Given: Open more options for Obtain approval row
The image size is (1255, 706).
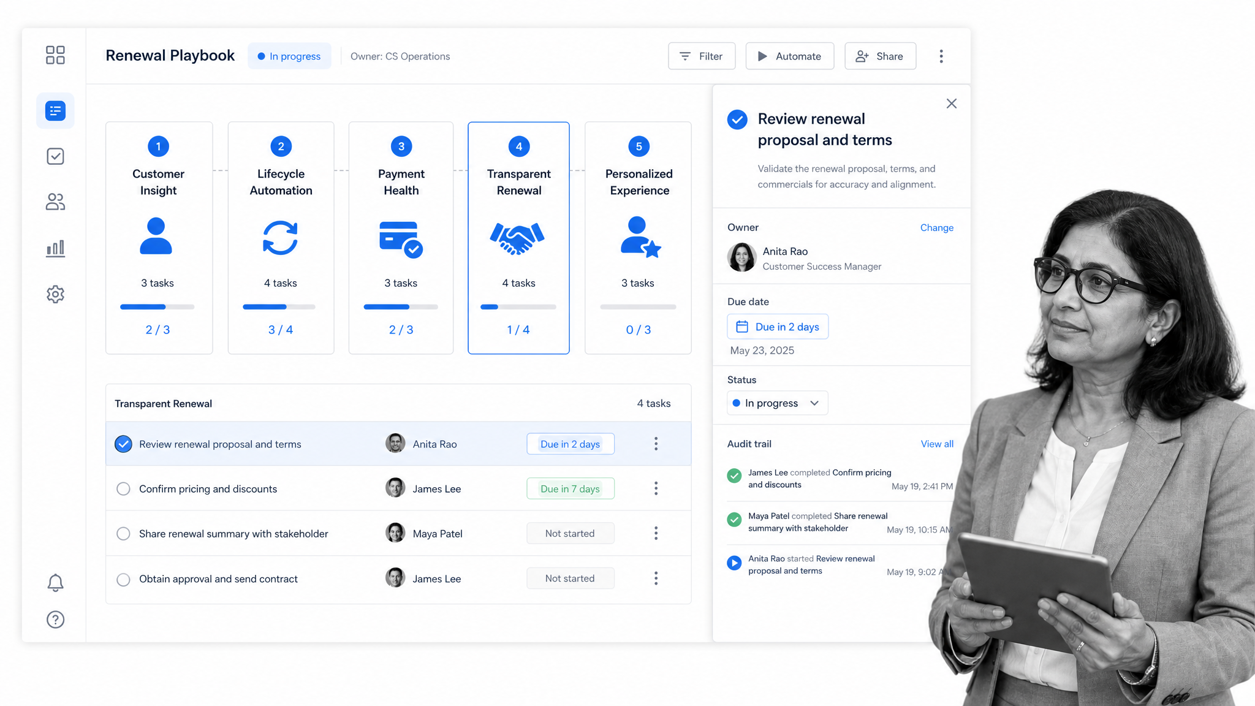Looking at the screenshot, I should (656, 579).
